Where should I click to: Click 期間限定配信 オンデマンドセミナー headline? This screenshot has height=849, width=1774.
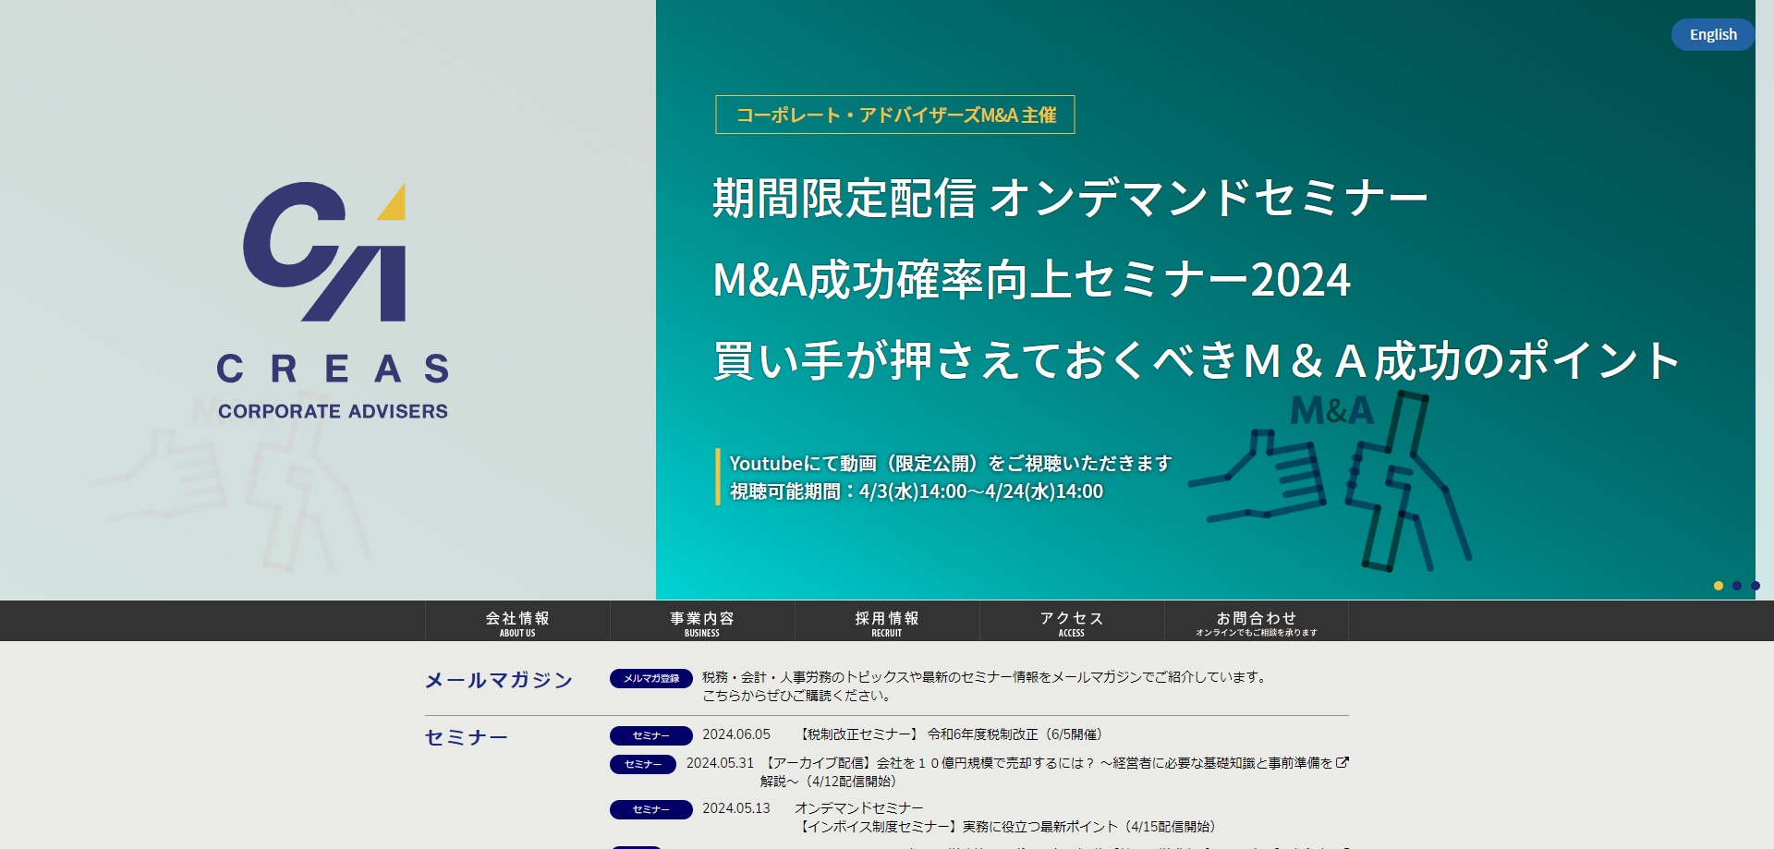pyautogui.click(x=1070, y=199)
